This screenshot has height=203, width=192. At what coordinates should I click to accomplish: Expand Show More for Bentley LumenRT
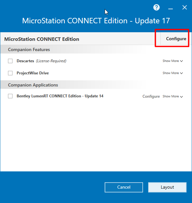173,96
